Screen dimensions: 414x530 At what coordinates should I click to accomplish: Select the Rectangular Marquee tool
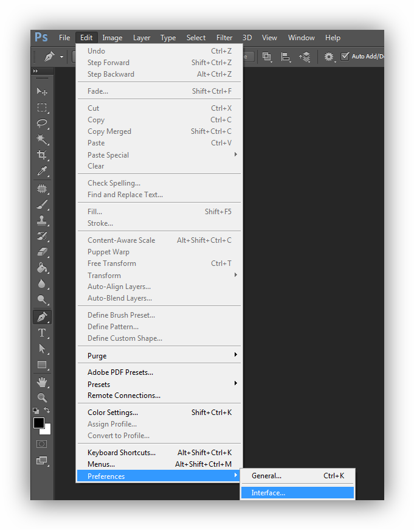(42, 107)
